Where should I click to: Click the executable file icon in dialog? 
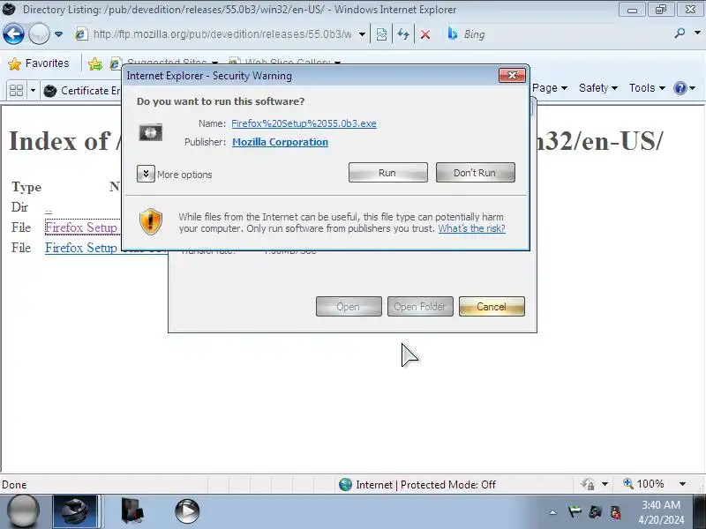150,132
